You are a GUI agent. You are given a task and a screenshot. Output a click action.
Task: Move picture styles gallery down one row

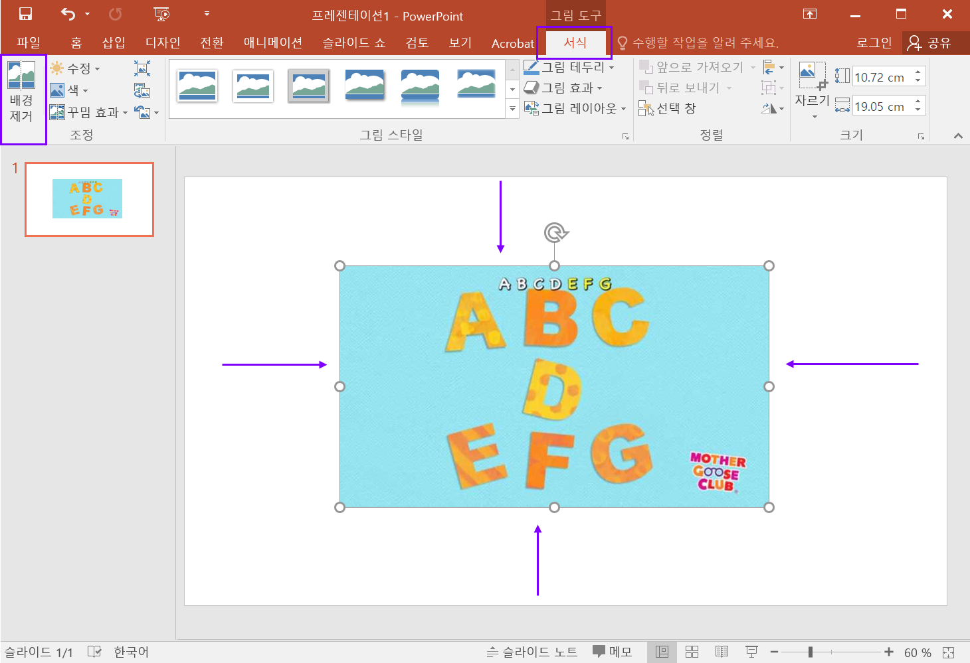pyautogui.click(x=512, y=89)
